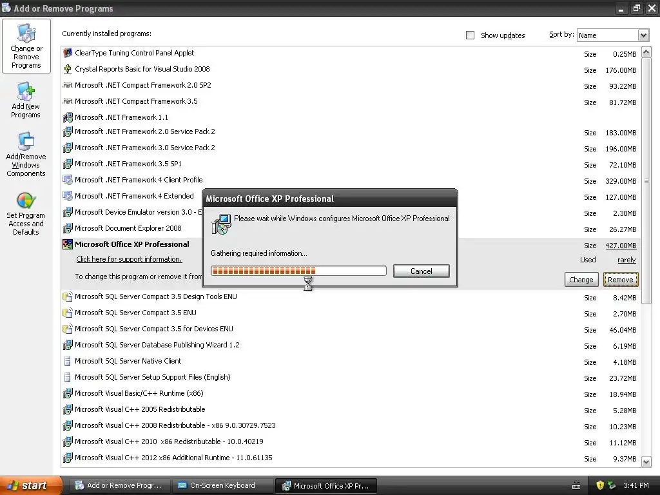Screen dimensions: 660x495
Task: Click the SQL Server Native Client icon
Action: coord(67,361)
